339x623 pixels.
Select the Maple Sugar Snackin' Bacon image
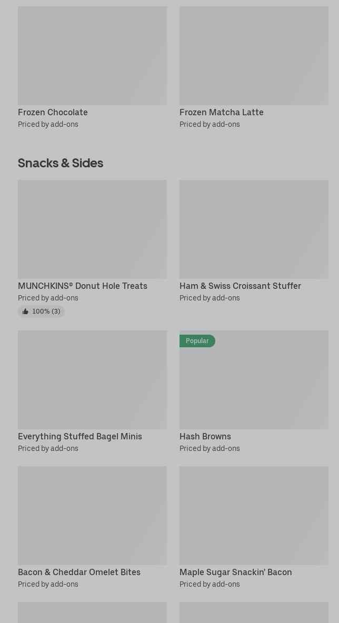tap(254, 516)
